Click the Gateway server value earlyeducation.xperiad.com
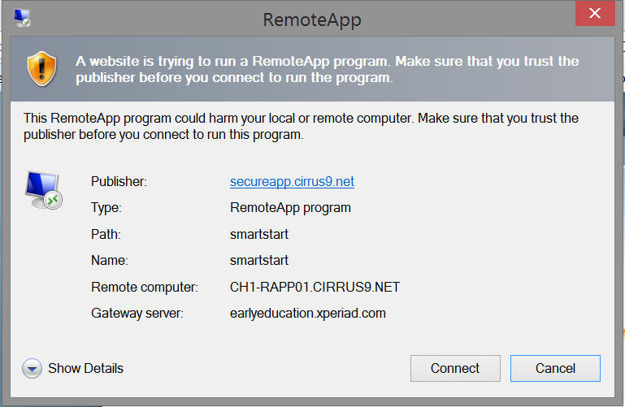Image resolution: width=625 pixels, height=407 pixels. [x=308, y=314]
